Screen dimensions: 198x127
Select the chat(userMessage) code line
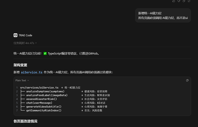[x=39, y=103]
